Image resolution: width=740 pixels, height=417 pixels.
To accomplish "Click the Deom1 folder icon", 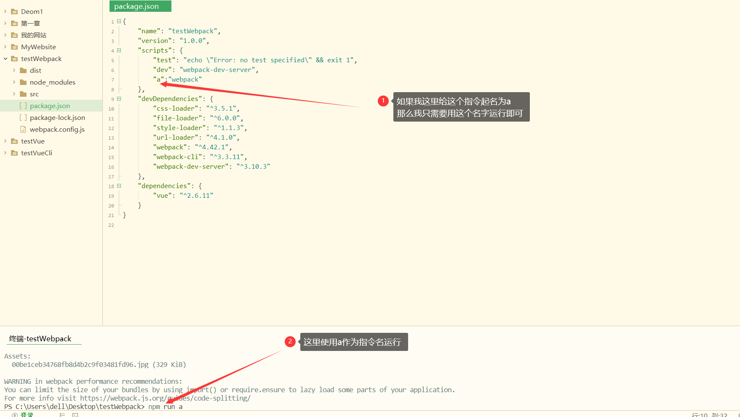I will 14,12.
